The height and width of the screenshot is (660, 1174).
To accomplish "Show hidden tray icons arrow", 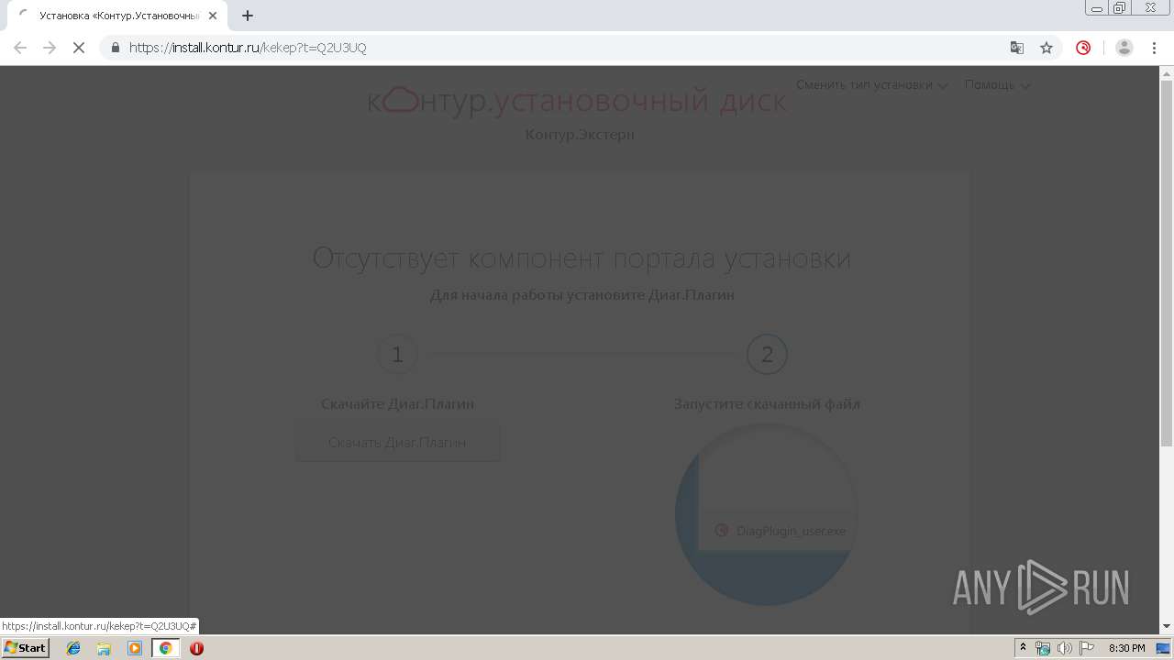I will pyautogui.click(x=1023, y=648).
